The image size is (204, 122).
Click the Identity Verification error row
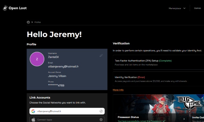(159, 79)
